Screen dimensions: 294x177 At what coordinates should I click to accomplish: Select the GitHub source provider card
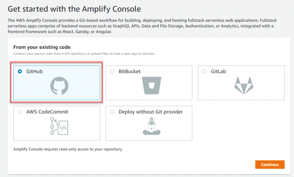(x=56, y=83)
